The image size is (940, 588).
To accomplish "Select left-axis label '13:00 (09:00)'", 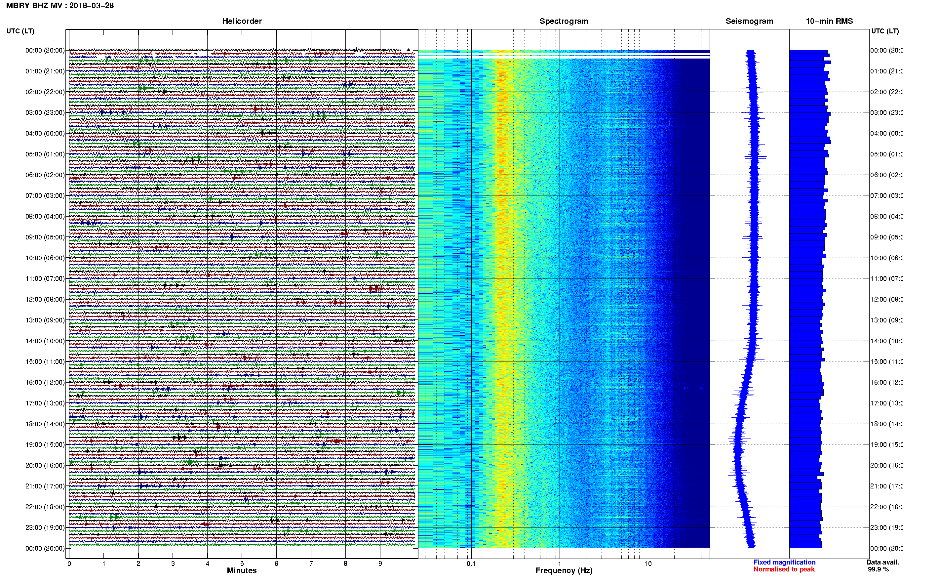I will point(45,320).
